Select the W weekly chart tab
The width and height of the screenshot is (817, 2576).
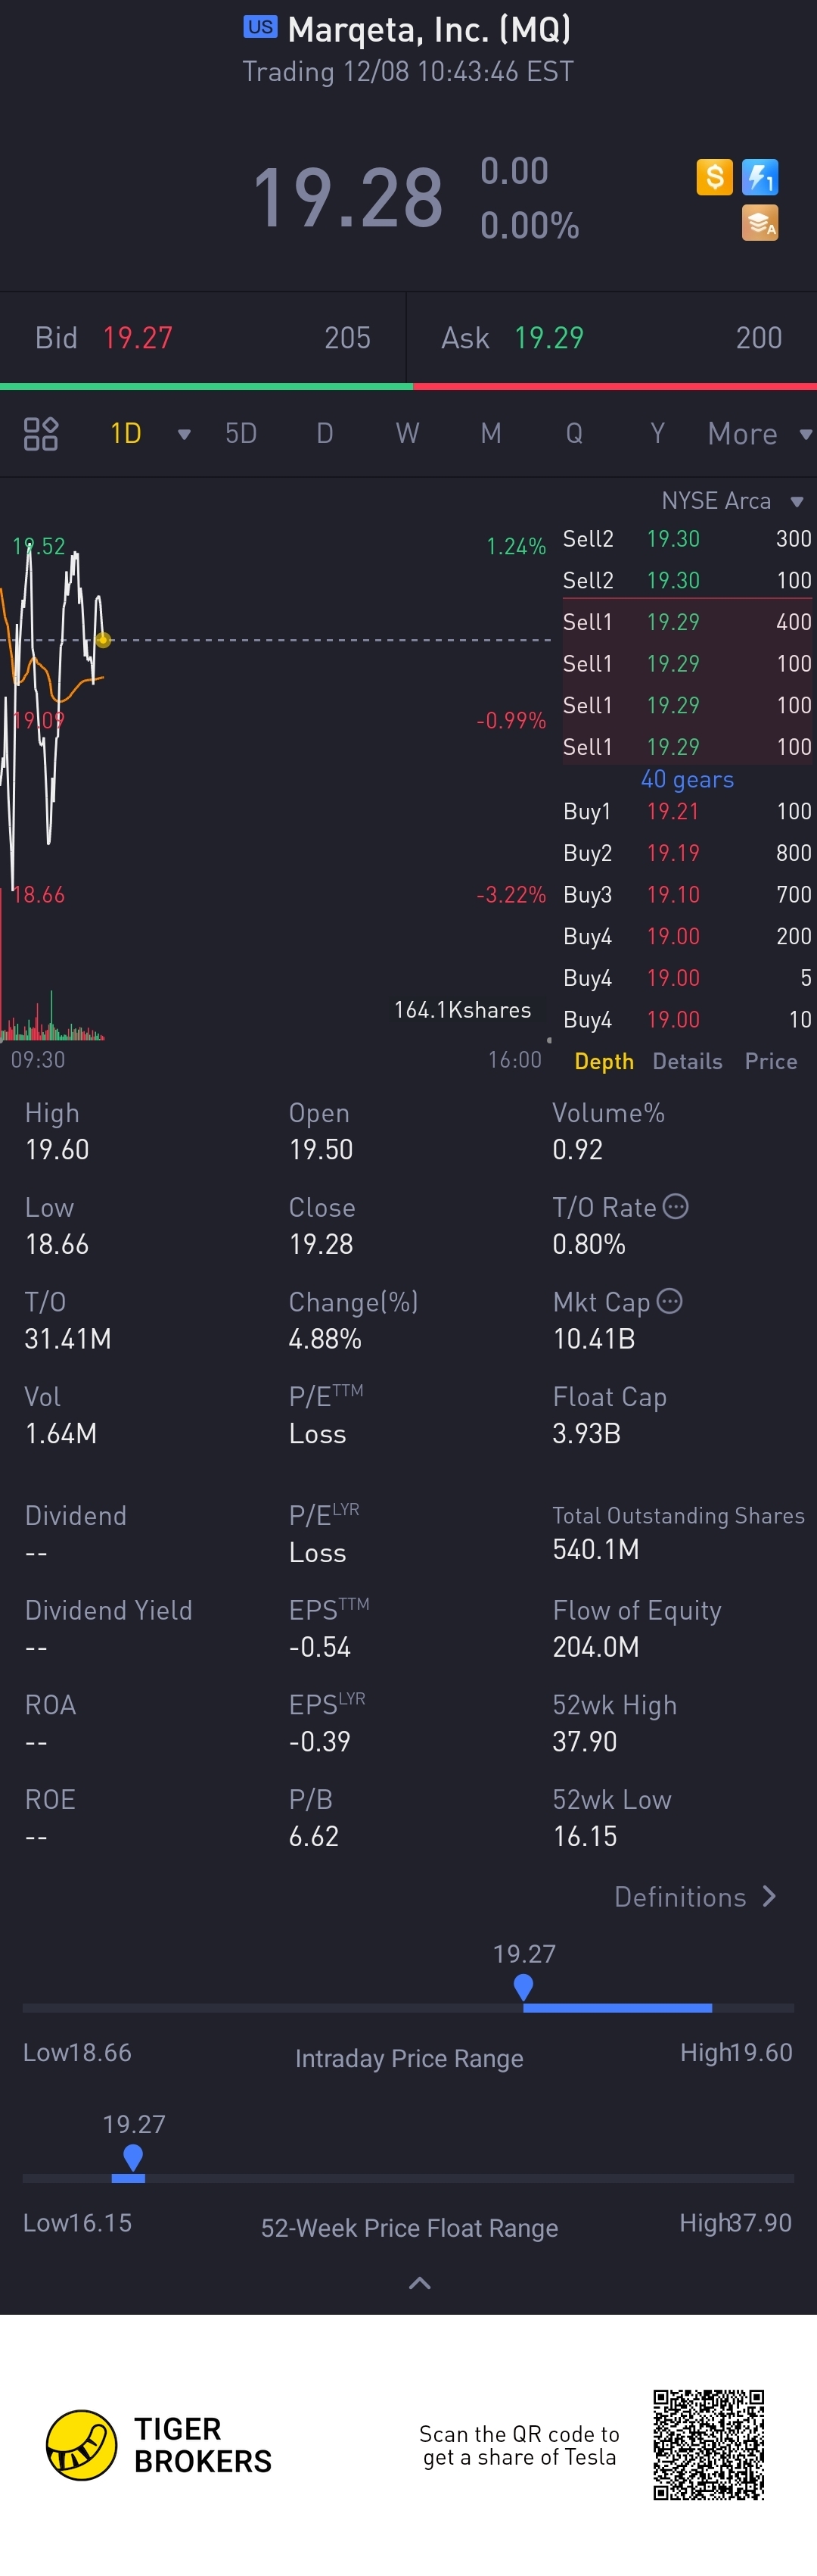pos(408,434)
